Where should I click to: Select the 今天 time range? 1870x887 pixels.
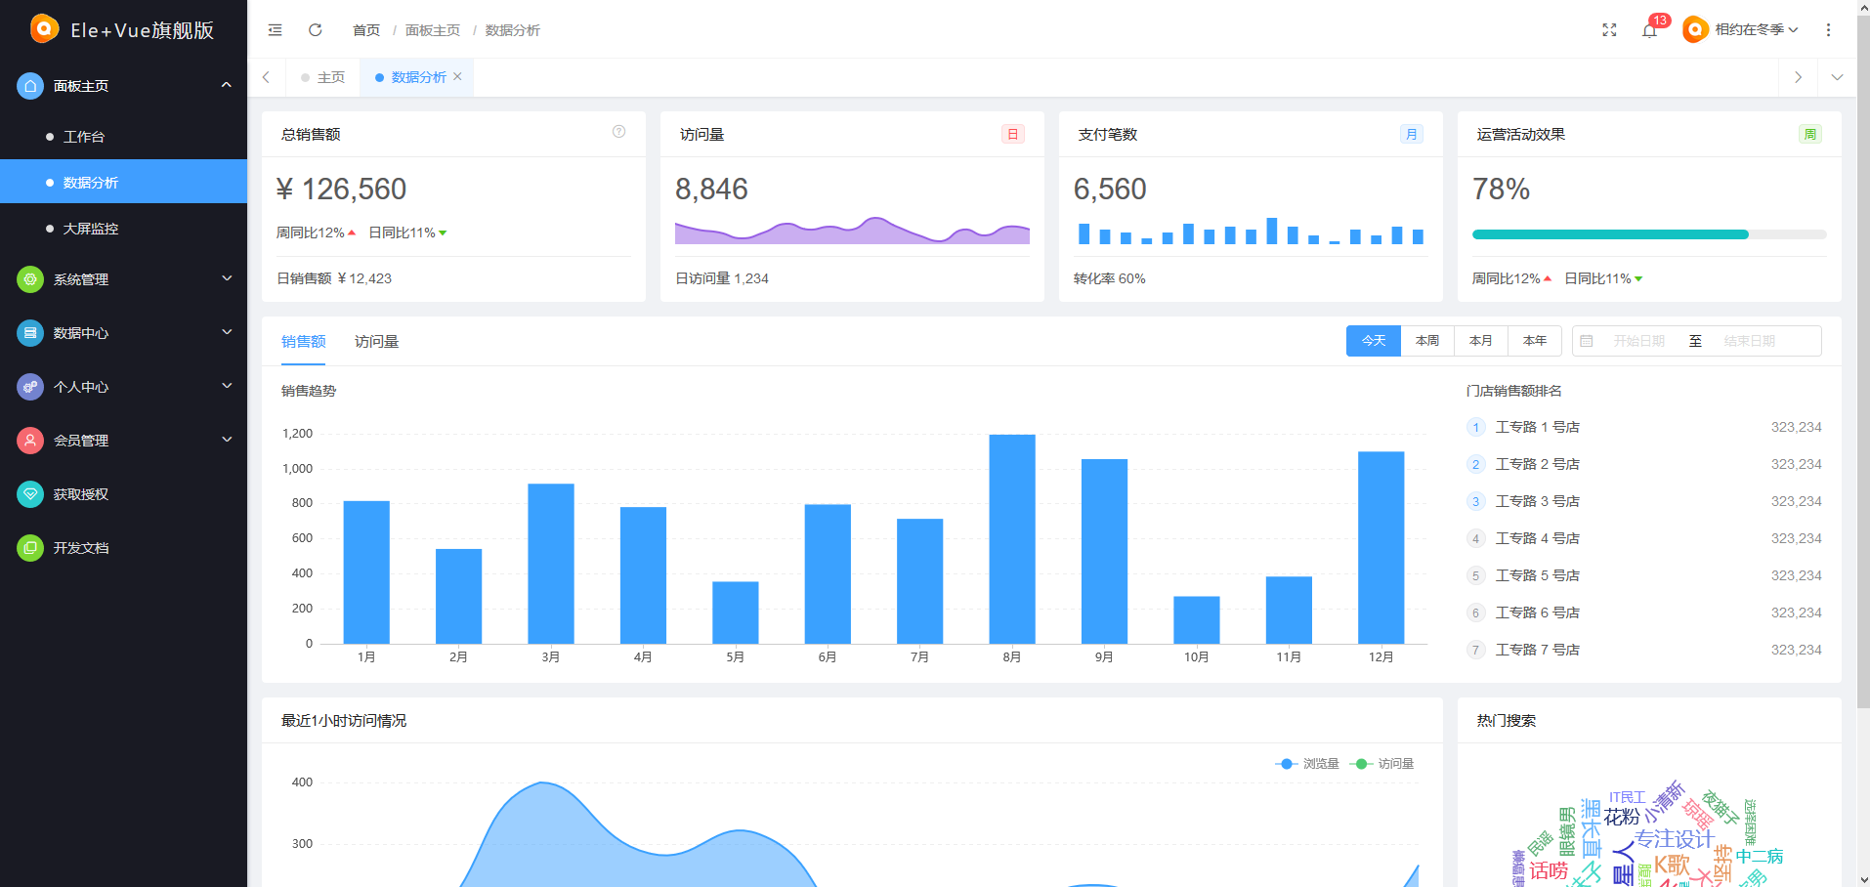click(x=1374, y=341)
